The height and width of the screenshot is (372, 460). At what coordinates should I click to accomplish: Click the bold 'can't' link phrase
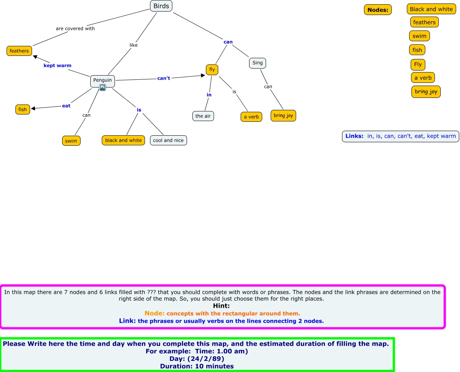pyautogui.click(x=163, y=78)
